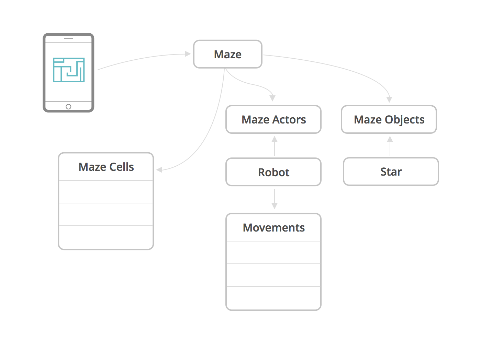This screenshot has width=481, height=343.
Task: Click the Robot label text
Action: pos(273,172)
